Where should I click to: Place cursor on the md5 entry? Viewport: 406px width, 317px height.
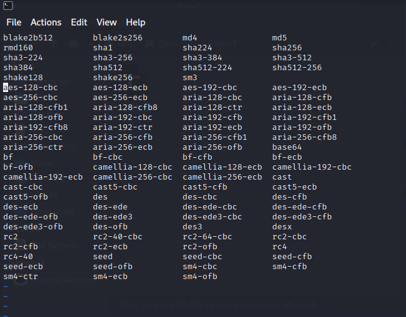(280, 38)
